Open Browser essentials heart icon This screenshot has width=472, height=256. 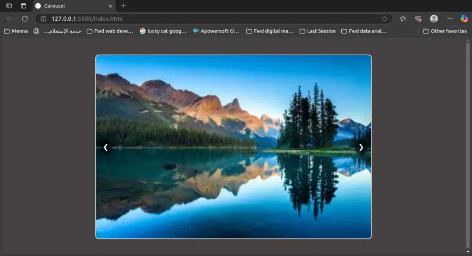click(x=418, y=19)
